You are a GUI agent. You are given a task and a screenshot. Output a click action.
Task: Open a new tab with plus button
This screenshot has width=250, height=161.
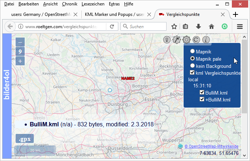click(x=235, y=14)
